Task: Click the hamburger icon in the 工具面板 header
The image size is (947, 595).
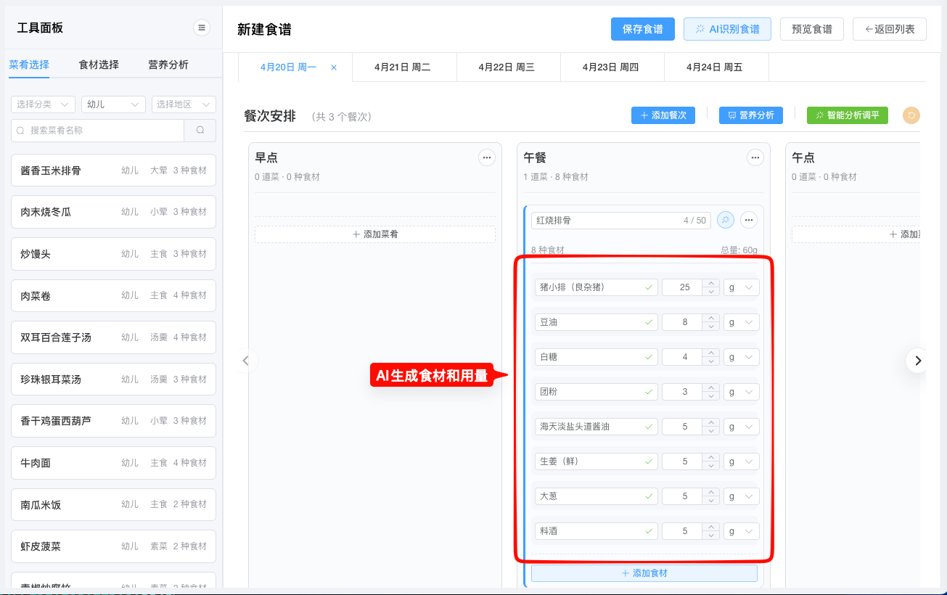Action: tap(202, 27)
